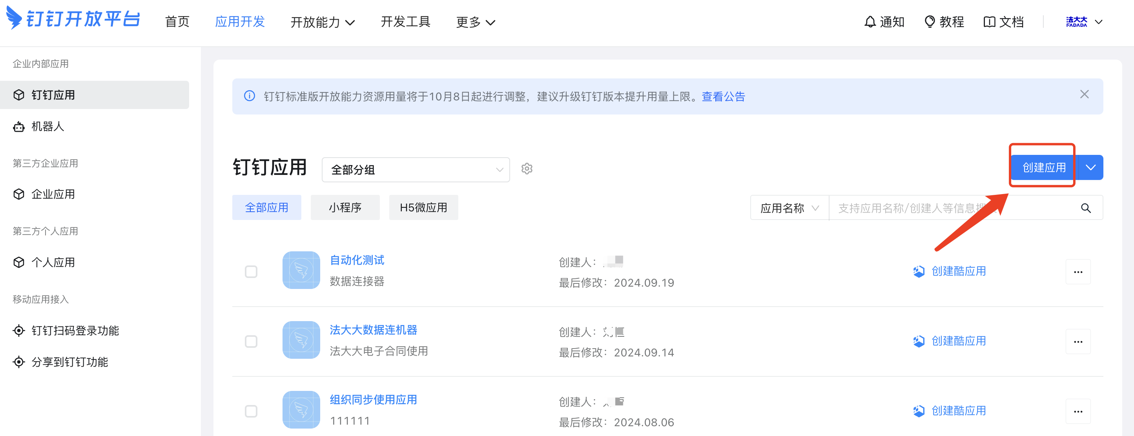Select 应用开发 in top navigation
This screenshot has height=436, width=1134.
click(x=239, y=22)
